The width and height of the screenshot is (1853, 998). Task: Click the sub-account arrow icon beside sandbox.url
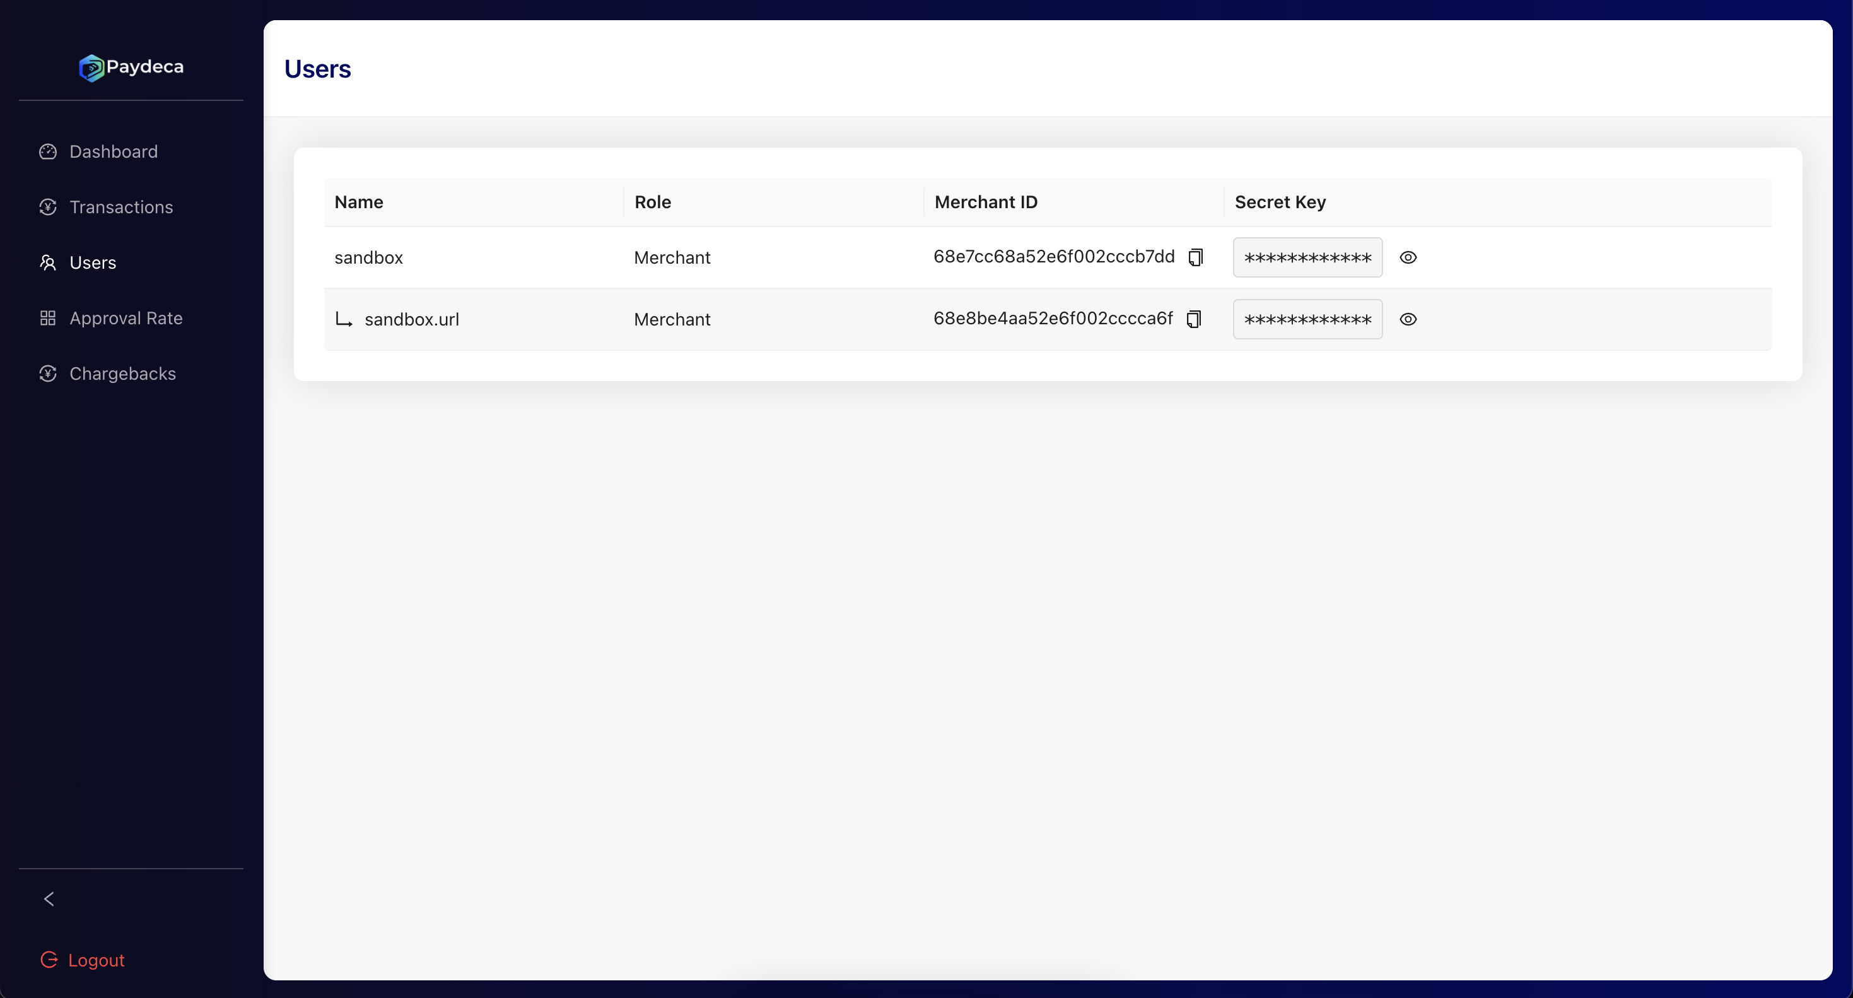click(x=344, y=319)
